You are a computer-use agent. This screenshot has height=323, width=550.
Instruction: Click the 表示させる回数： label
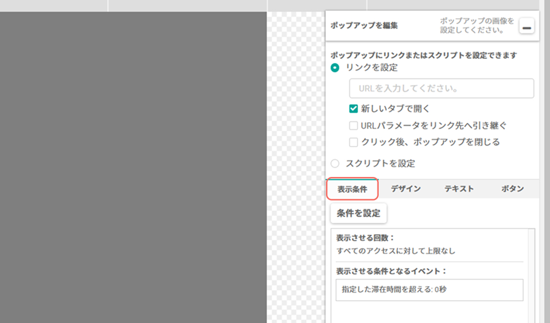coord(365,238)
